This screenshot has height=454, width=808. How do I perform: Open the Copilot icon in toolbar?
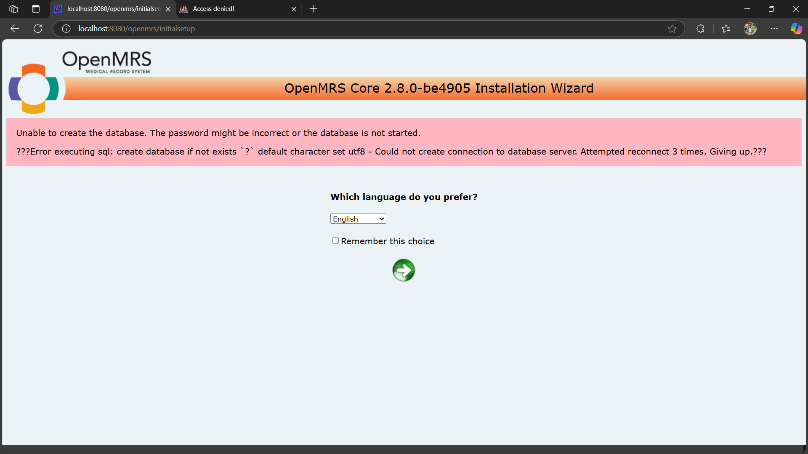coord(796,29)
